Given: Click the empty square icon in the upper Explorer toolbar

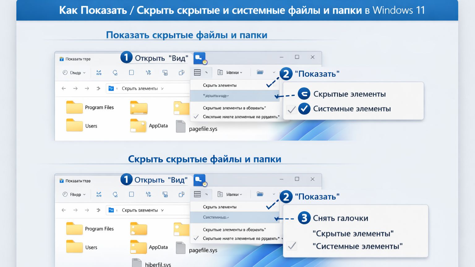Looking at the screenshot, I should coord(131,72).
